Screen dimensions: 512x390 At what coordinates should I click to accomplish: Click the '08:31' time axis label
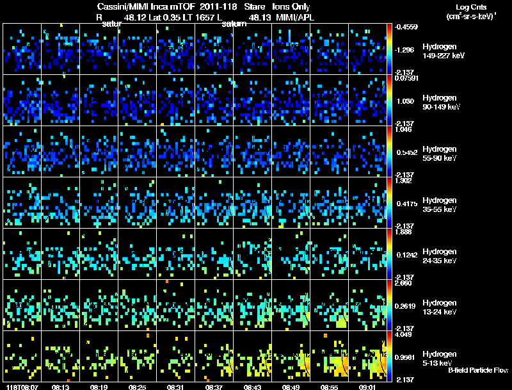[x=175, y=387]
